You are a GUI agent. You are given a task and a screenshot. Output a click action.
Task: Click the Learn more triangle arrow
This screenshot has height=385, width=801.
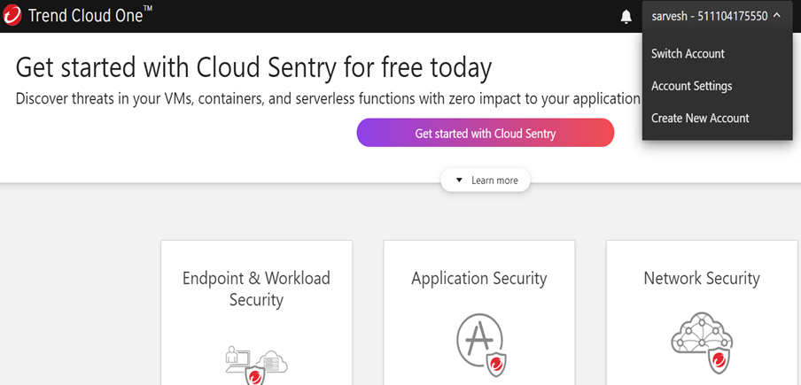pos(459,180)
